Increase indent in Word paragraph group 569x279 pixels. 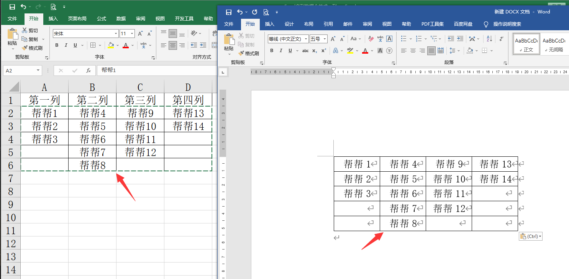[x=460, y=39]
